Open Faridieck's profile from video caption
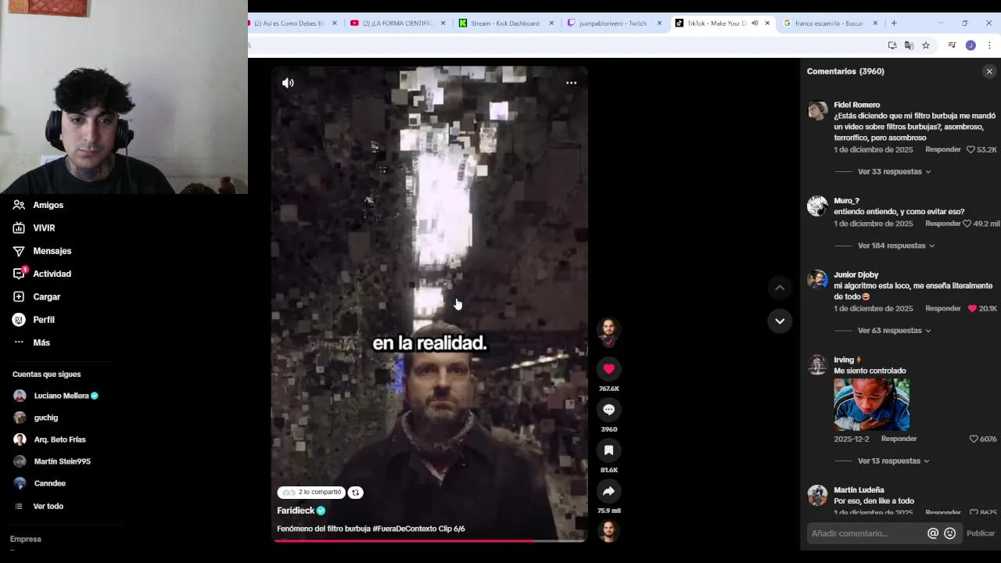Image resolution: width=1001 pixels, height=563 pixels. tap(296, 511)
